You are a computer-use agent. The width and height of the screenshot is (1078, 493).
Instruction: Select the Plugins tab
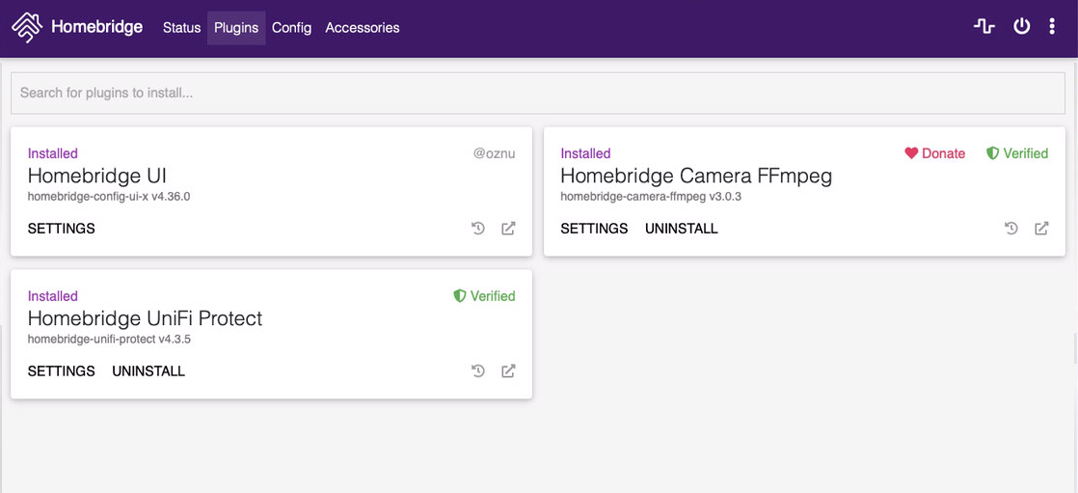pyautogui.click(x=236, y=28)
